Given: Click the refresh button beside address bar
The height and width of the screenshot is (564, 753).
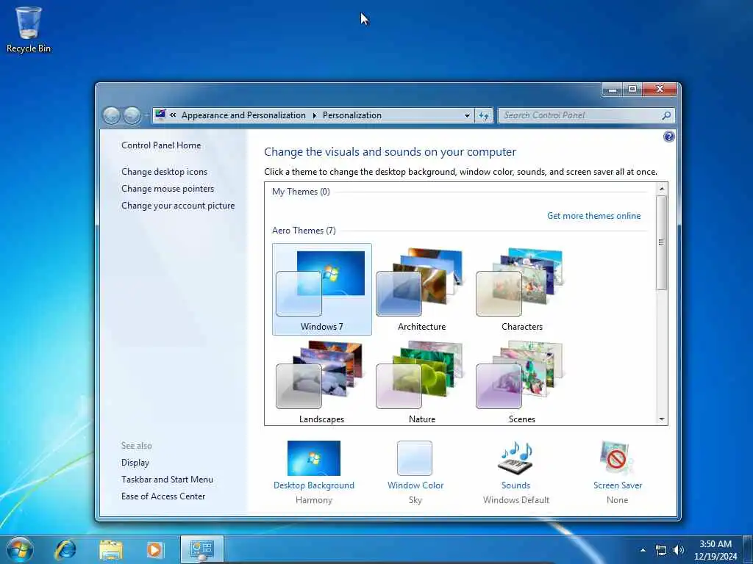Looking at the screenshot, I should pyautogui.click(x=484, y=115).
